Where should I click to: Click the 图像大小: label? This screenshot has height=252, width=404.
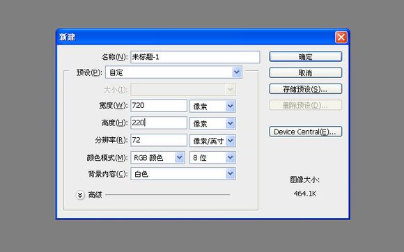coord(305,180)
